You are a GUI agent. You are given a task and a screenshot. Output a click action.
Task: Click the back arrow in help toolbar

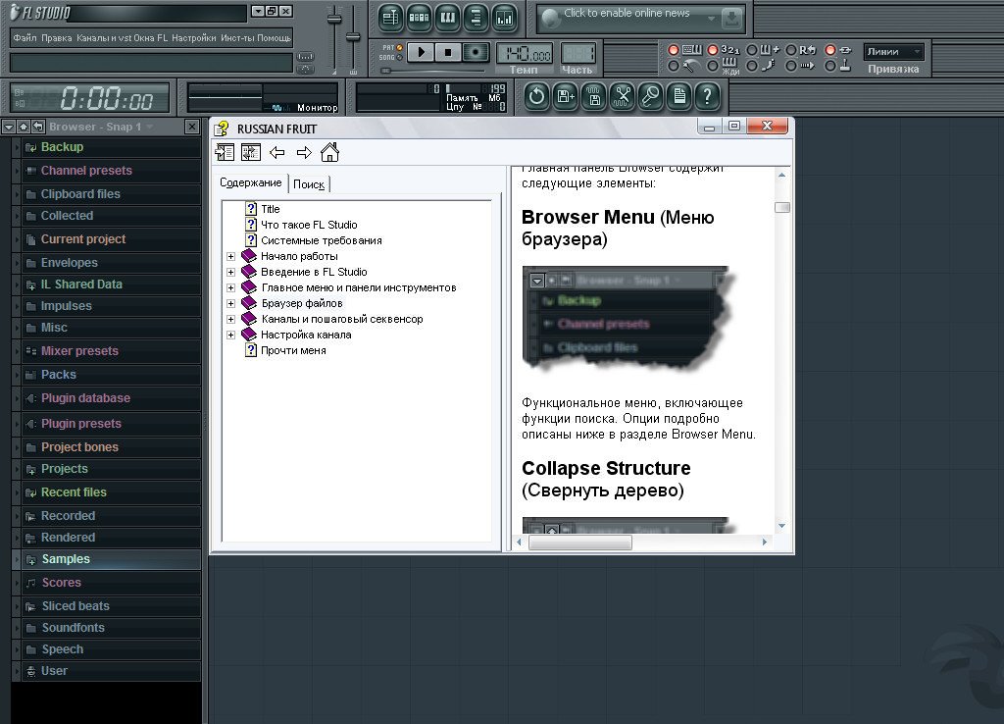click(277, 152)
